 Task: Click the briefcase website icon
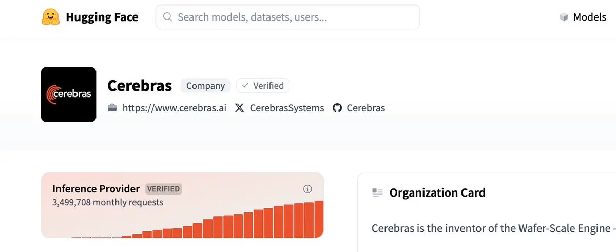pos(112,108)
